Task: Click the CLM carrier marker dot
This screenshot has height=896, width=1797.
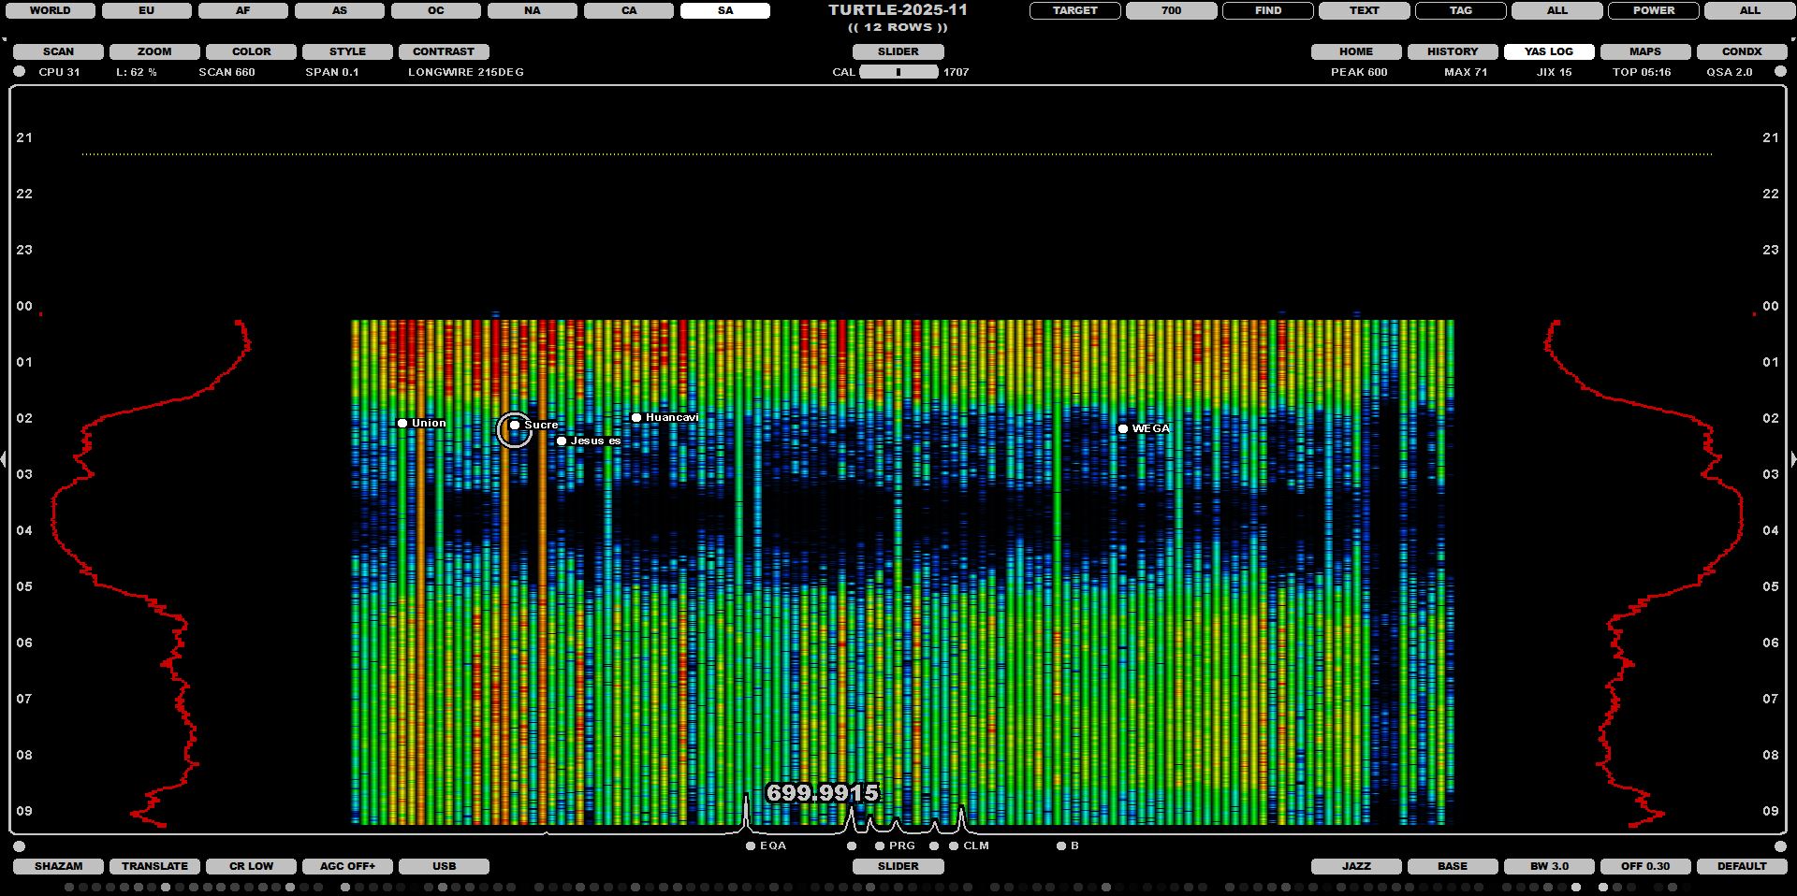Action: [x=954, y=846]
